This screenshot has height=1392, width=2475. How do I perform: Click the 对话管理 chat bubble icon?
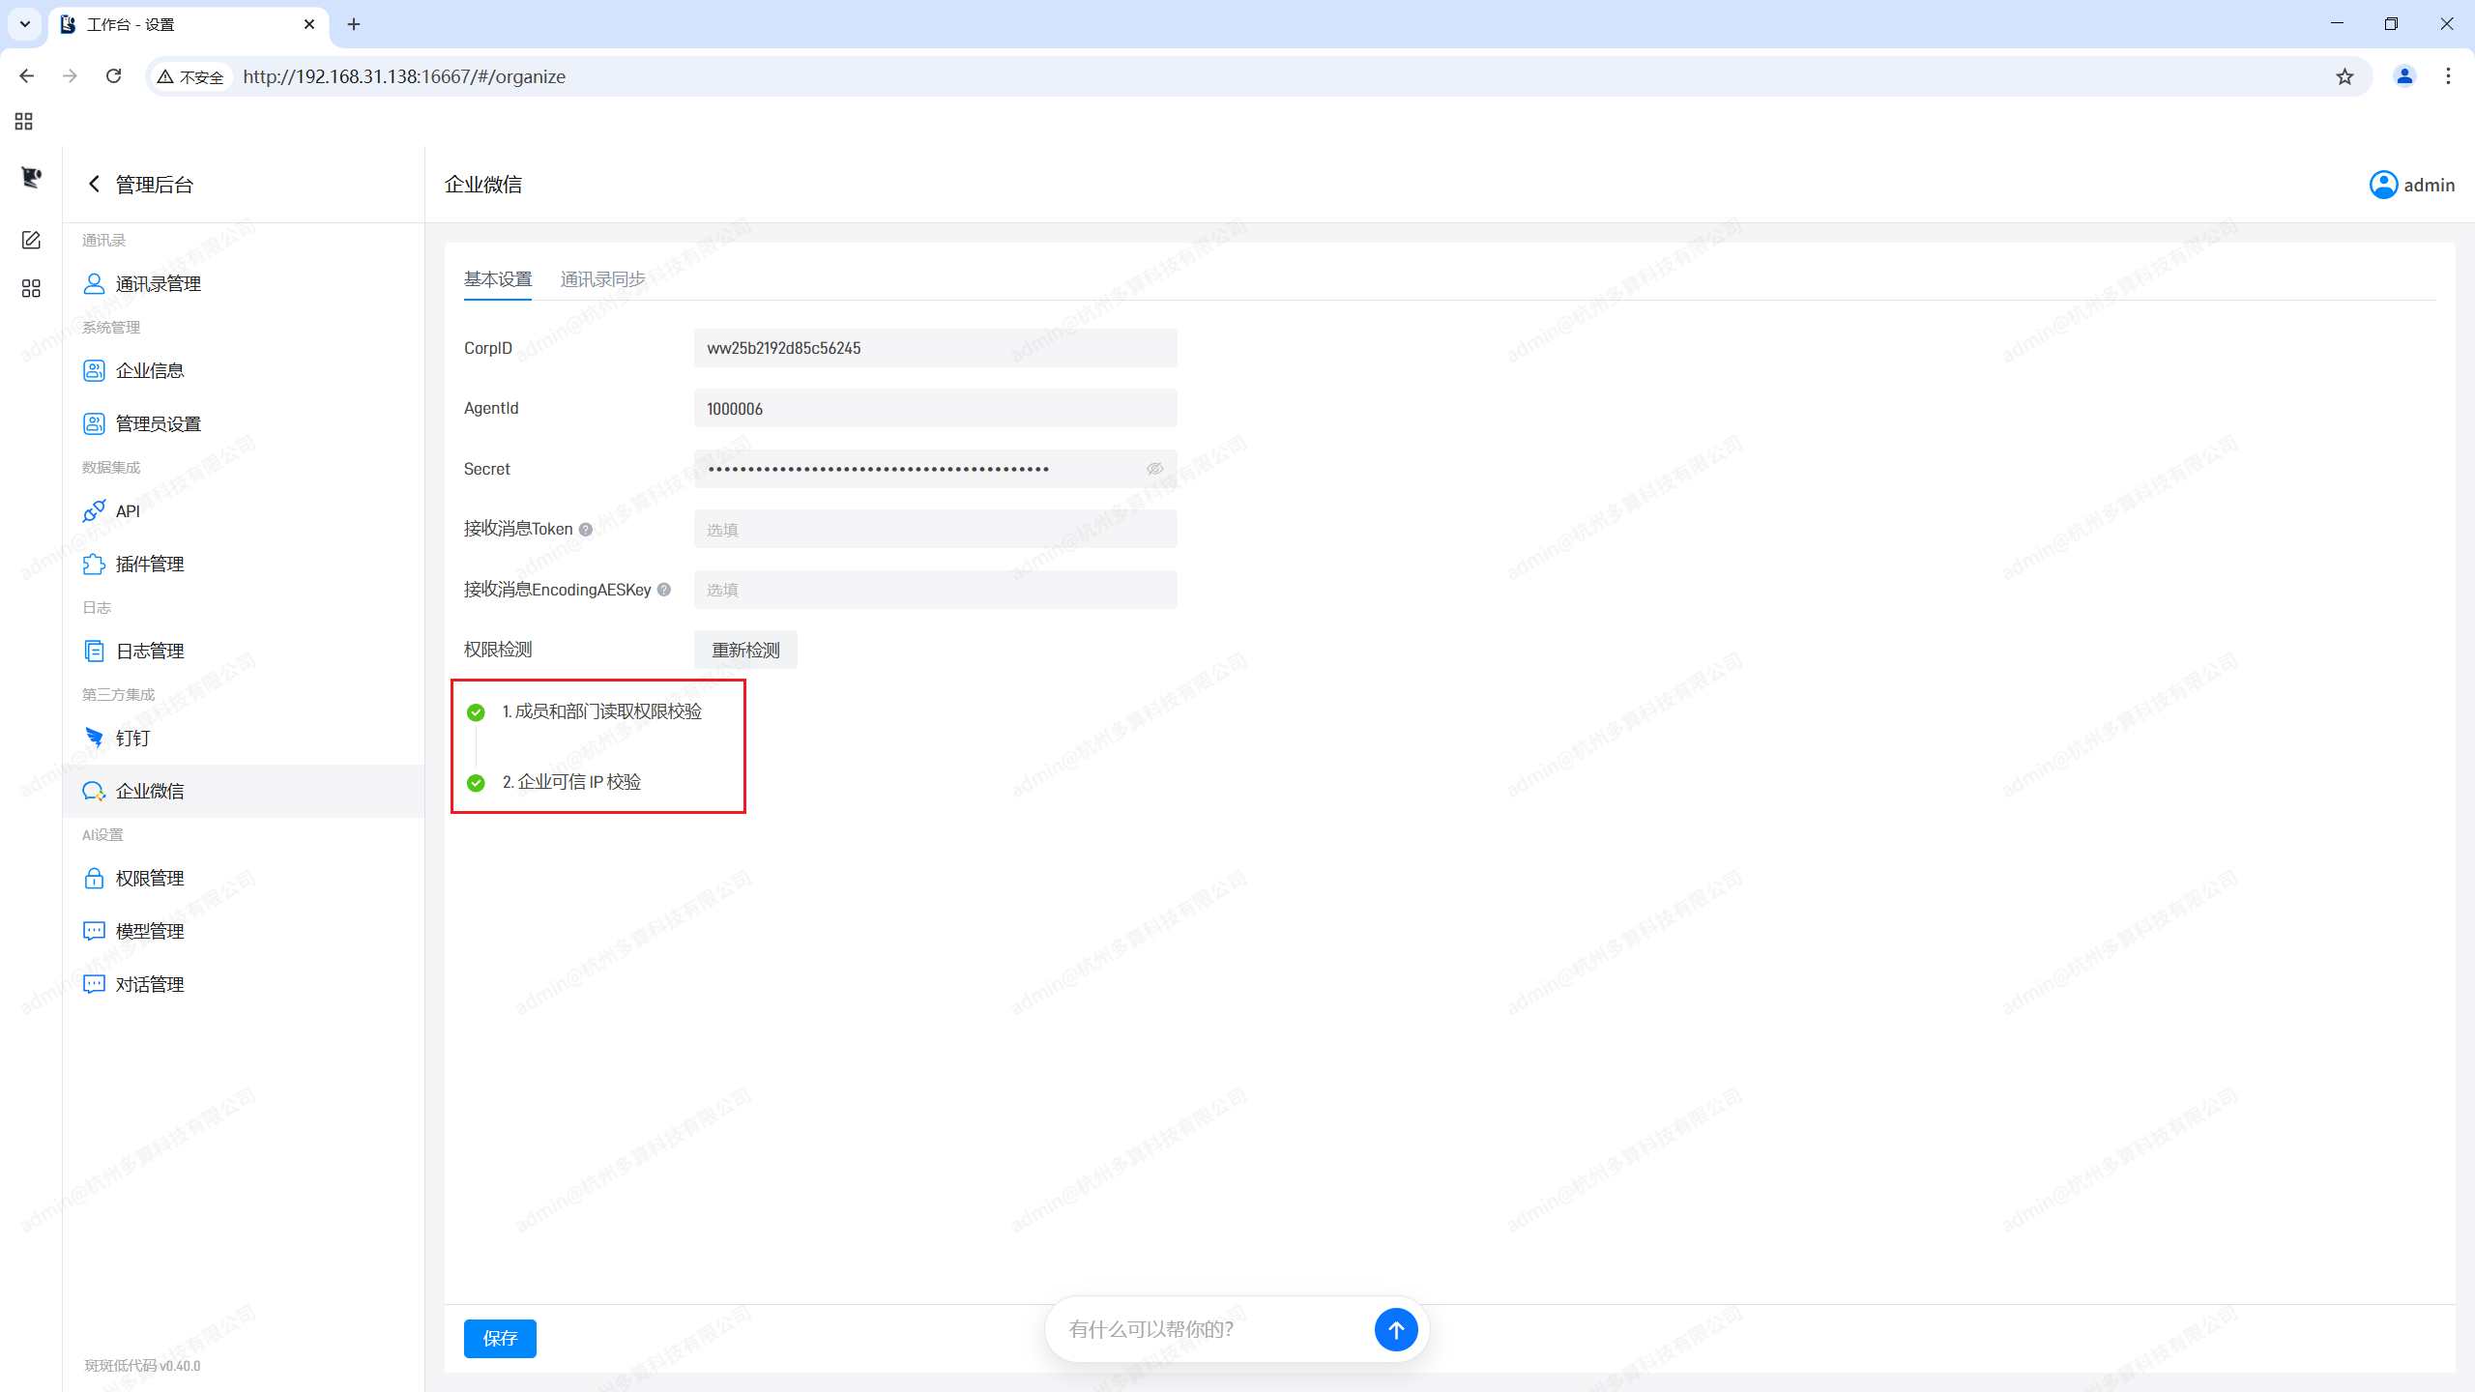94,984
